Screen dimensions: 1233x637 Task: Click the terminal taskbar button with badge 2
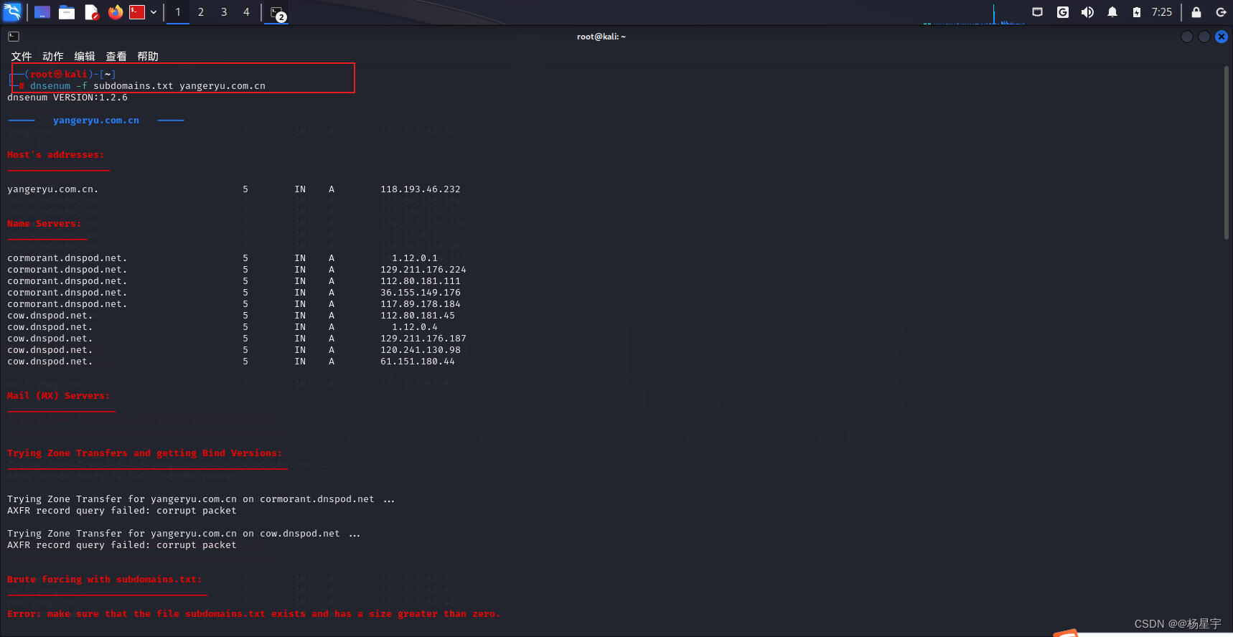point(277,12)
